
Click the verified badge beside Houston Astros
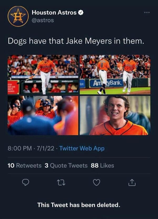(81, 12)
